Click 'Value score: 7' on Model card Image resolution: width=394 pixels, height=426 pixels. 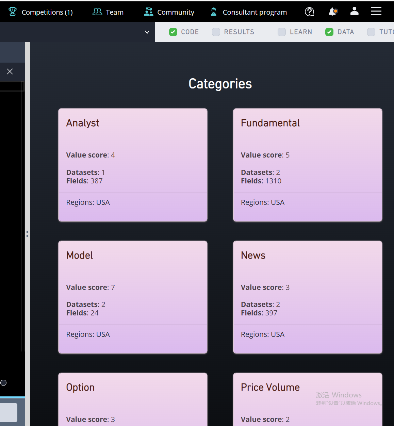point(91,288)
